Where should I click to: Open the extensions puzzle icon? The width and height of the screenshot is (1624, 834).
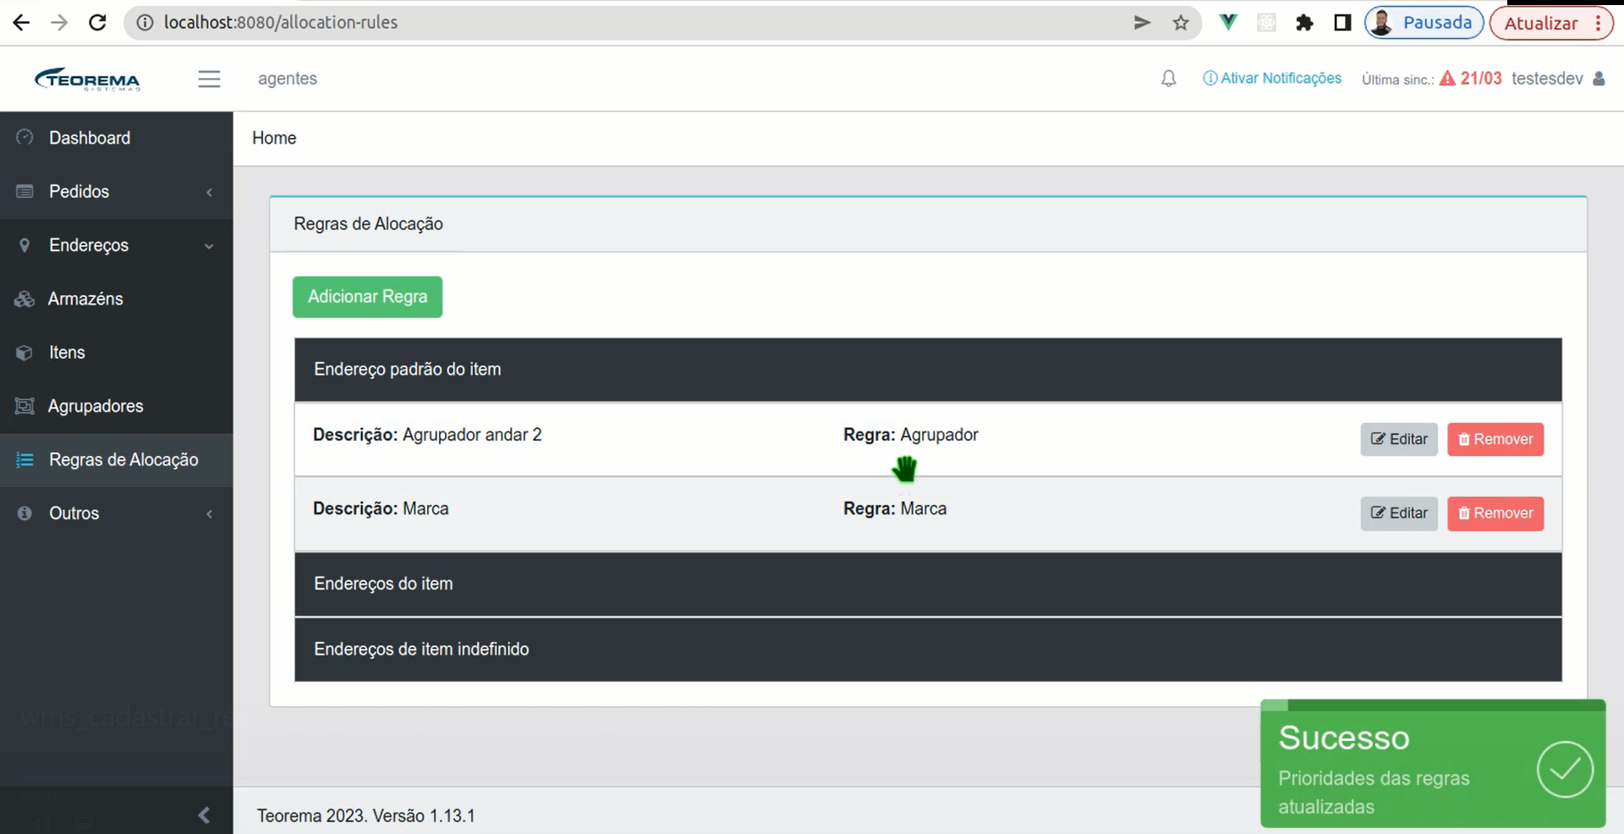[1304, 23]
